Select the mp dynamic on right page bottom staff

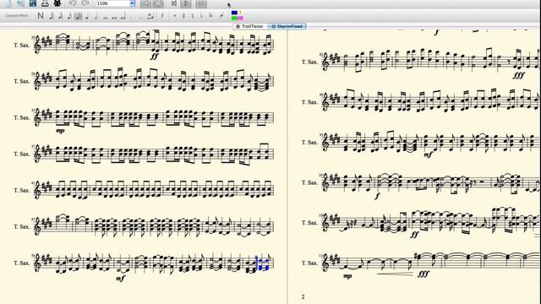pyautogui.click(x=347, y=276)
